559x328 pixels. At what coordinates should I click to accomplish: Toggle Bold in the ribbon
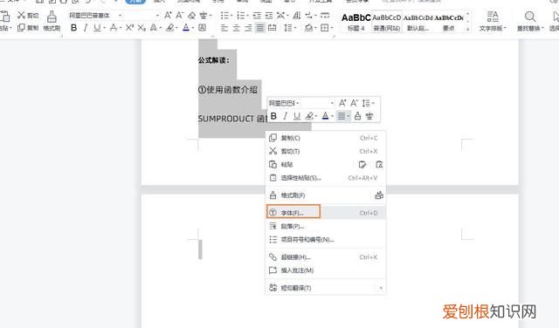73,28
